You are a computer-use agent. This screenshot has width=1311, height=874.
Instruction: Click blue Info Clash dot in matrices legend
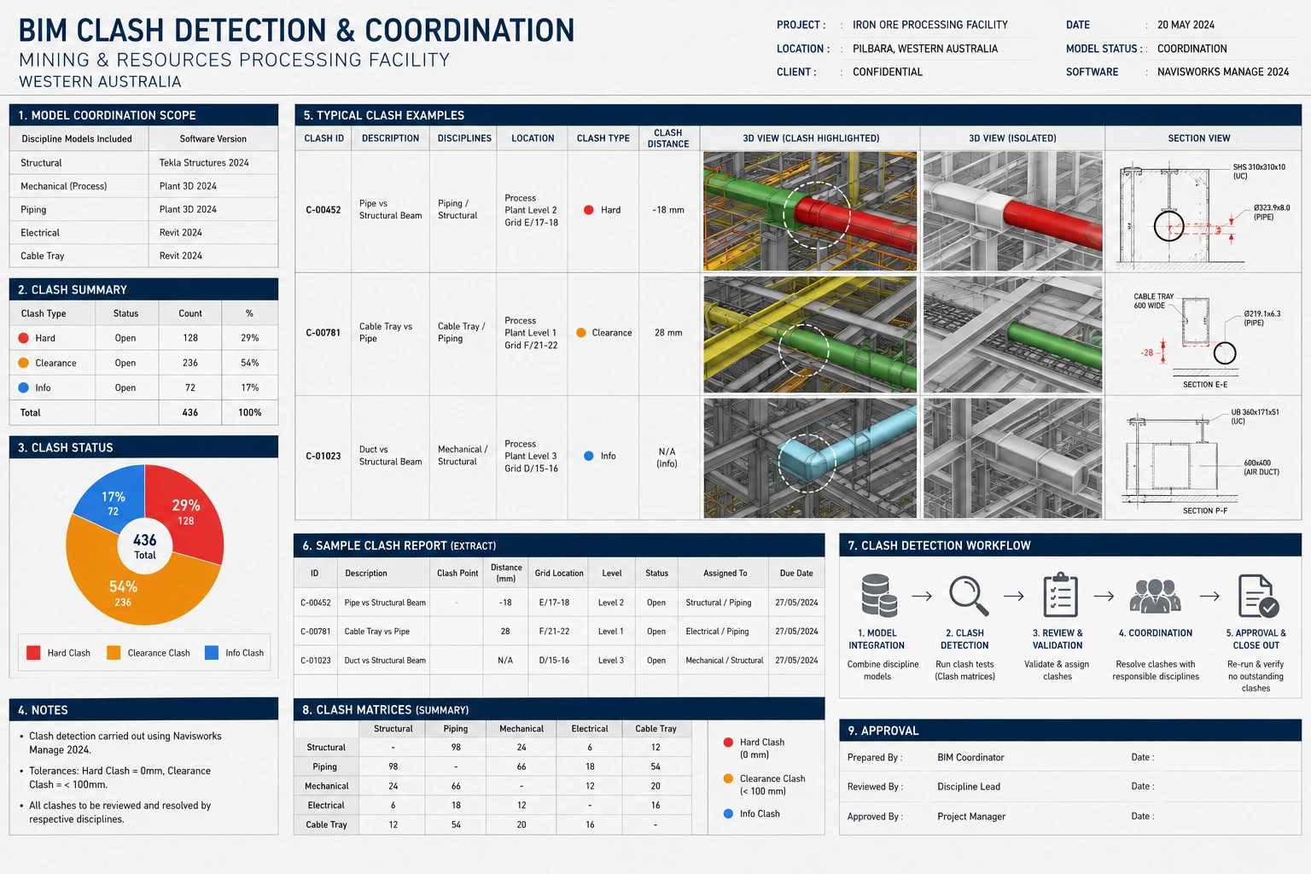click(x=728, y=813)
